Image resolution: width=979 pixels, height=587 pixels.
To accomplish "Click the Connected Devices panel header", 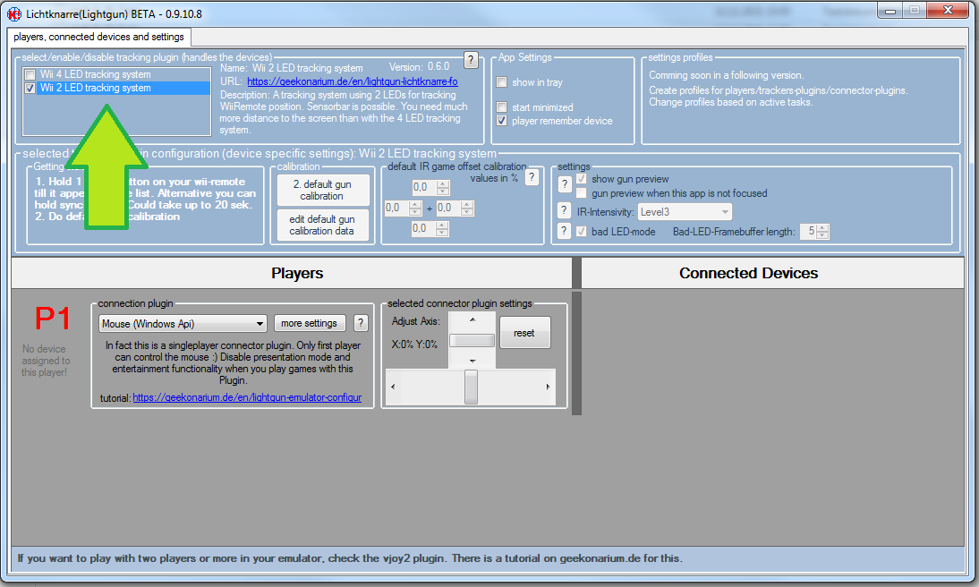I will (773, 273).
